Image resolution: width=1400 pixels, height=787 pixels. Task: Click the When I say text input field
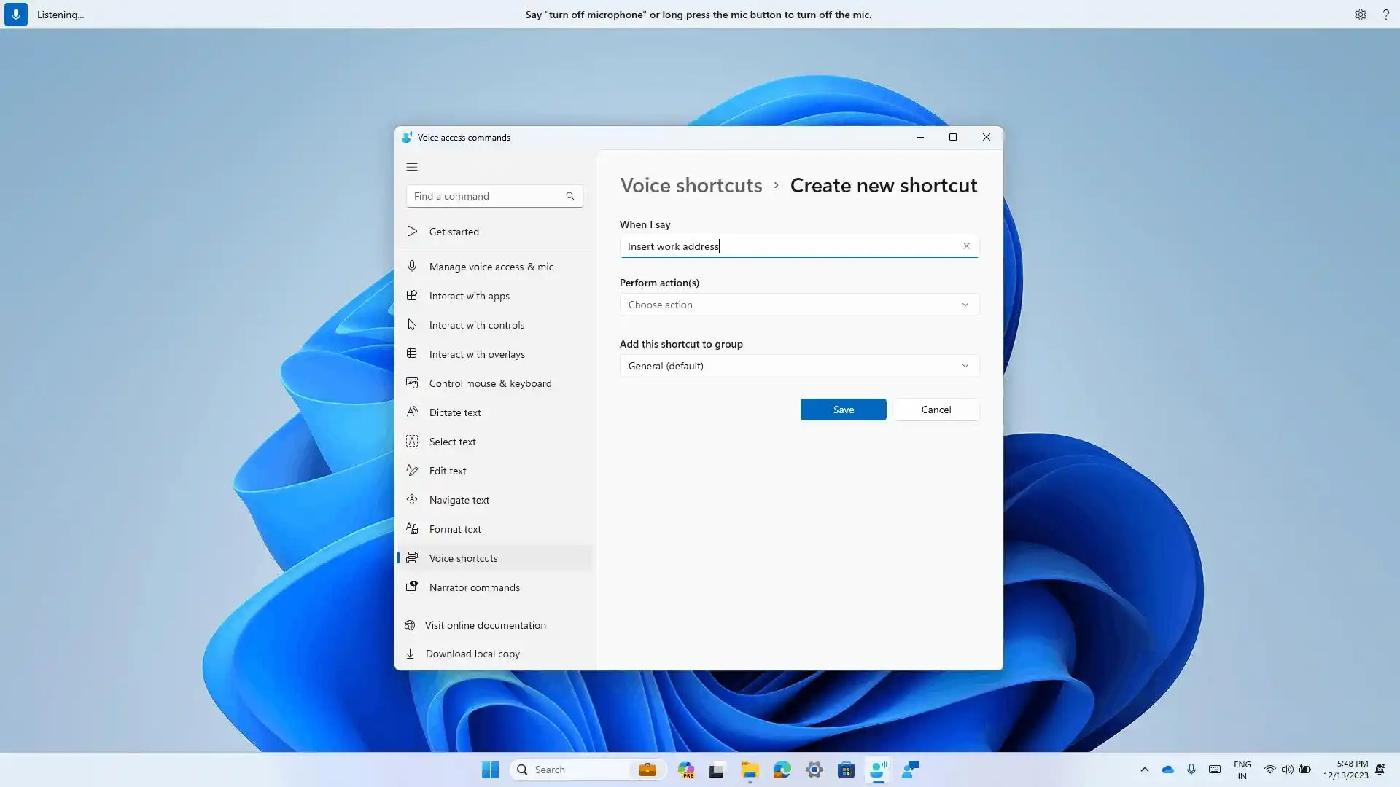(x=798, y=246)
